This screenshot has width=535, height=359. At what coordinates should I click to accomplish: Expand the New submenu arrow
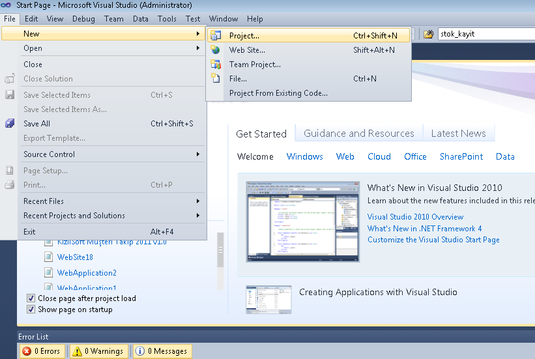[x=198, y=33]
